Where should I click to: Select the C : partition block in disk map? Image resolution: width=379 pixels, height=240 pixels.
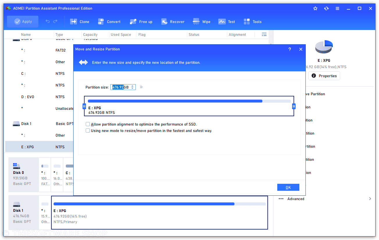tap(69, 175)
